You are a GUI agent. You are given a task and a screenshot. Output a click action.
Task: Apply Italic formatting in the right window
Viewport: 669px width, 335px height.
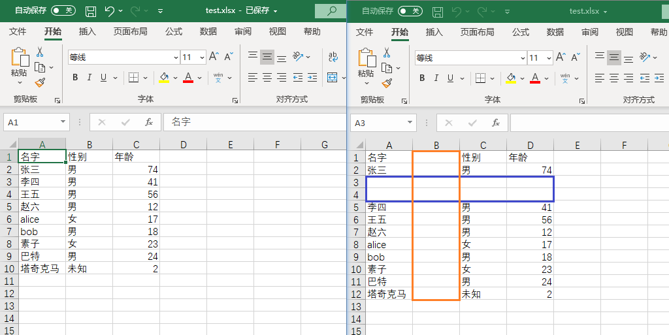(x=436, y=78)
